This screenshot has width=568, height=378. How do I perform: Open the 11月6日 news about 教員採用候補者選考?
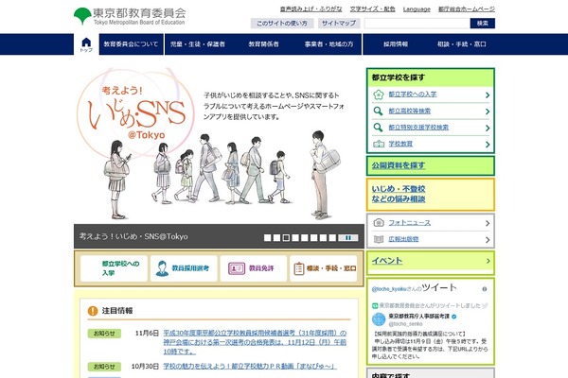(255, 342)
